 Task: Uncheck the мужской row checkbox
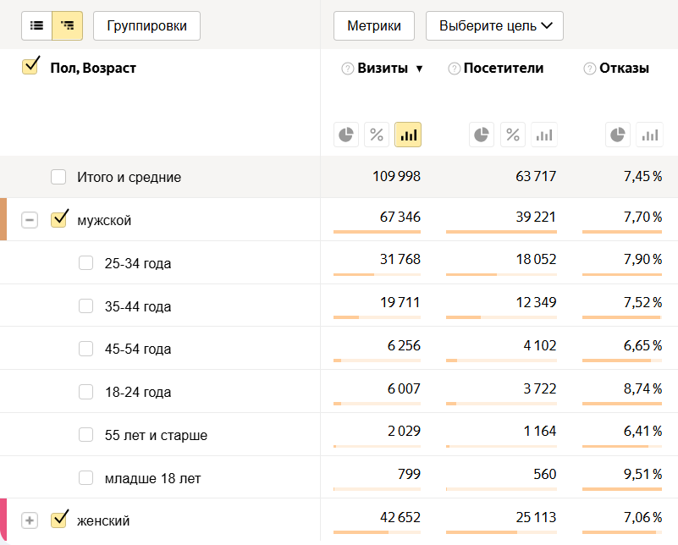[58, 220]
